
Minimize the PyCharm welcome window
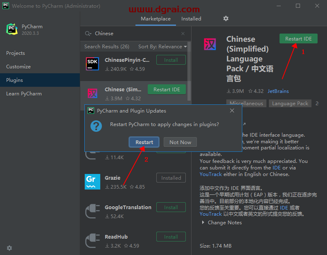[279, 6]
